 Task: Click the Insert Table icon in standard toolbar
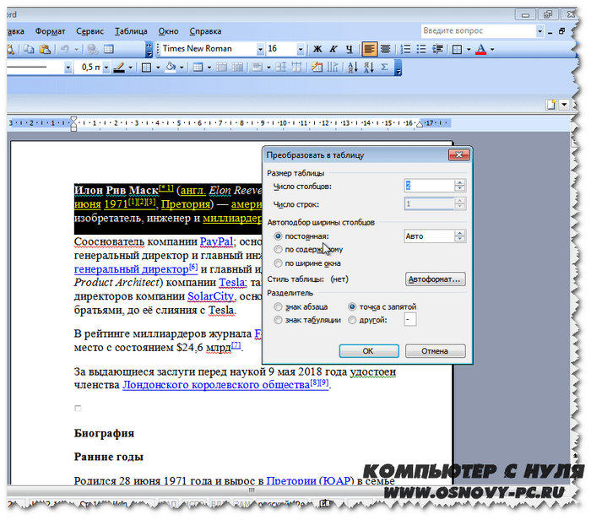[109, 49]
